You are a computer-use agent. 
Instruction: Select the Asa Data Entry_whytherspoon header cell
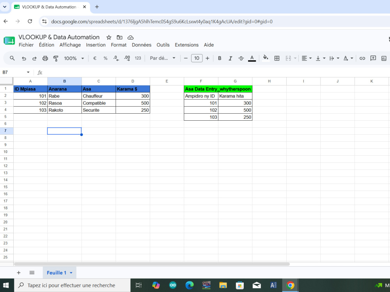click(218, 89)
